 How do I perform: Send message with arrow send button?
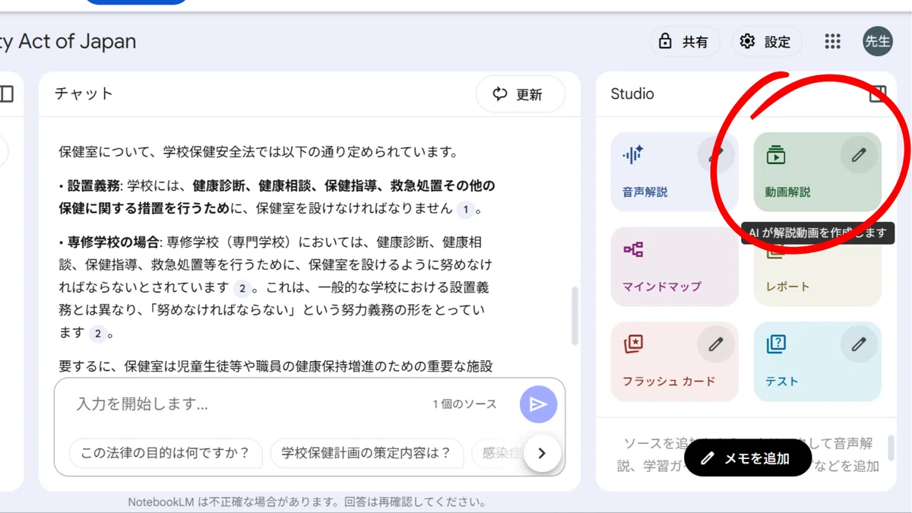[x=538, y=404]
